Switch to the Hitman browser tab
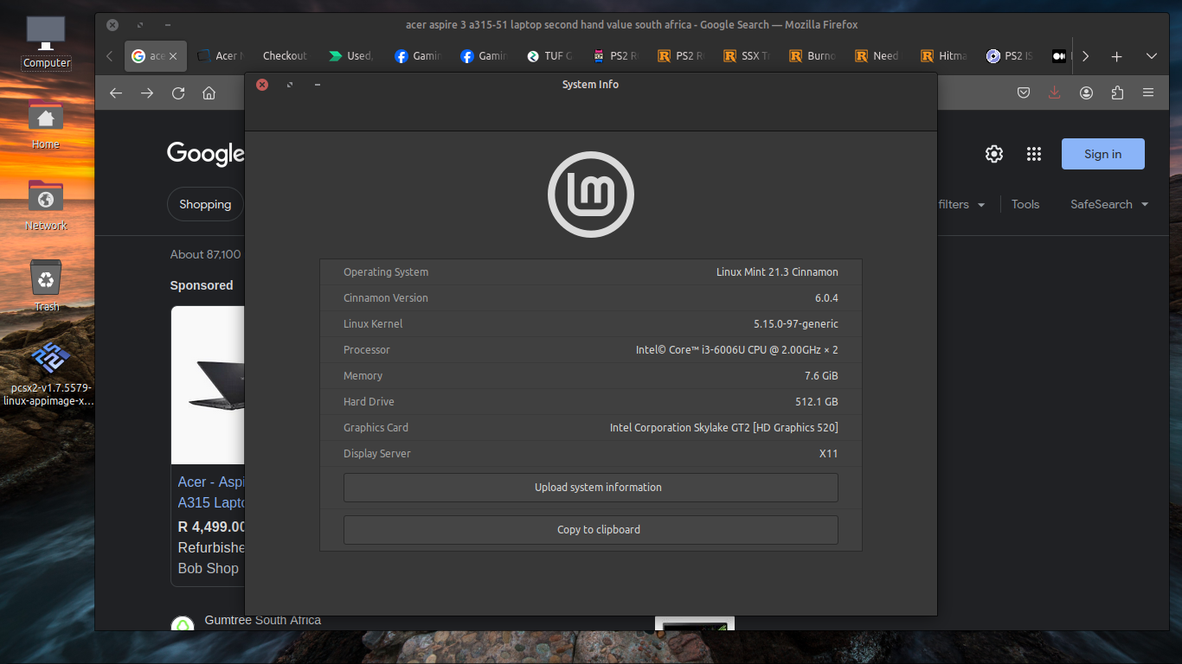The height and width of the screenshot is (664, 1182). [x=943, y=56]
